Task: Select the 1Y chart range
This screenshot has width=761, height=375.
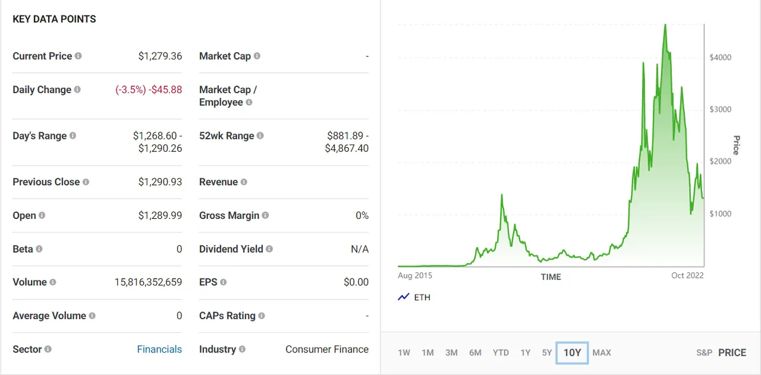Action: click(526, 352)
